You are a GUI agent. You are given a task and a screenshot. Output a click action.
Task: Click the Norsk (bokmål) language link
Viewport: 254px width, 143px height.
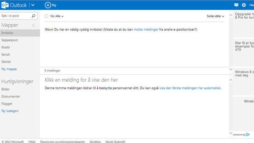pos(115,141)
